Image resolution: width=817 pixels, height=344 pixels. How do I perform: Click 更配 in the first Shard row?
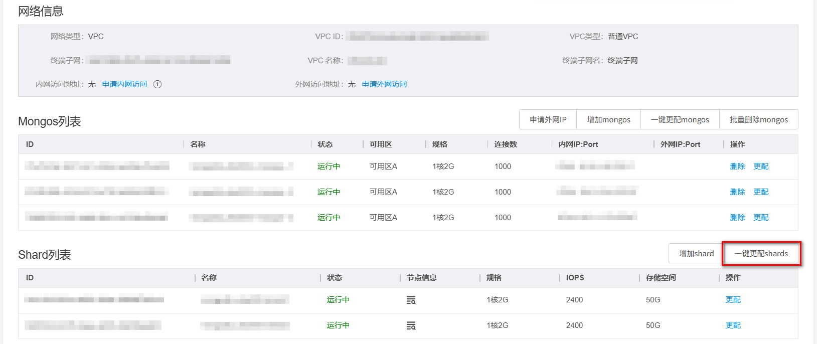click(733, 300)
